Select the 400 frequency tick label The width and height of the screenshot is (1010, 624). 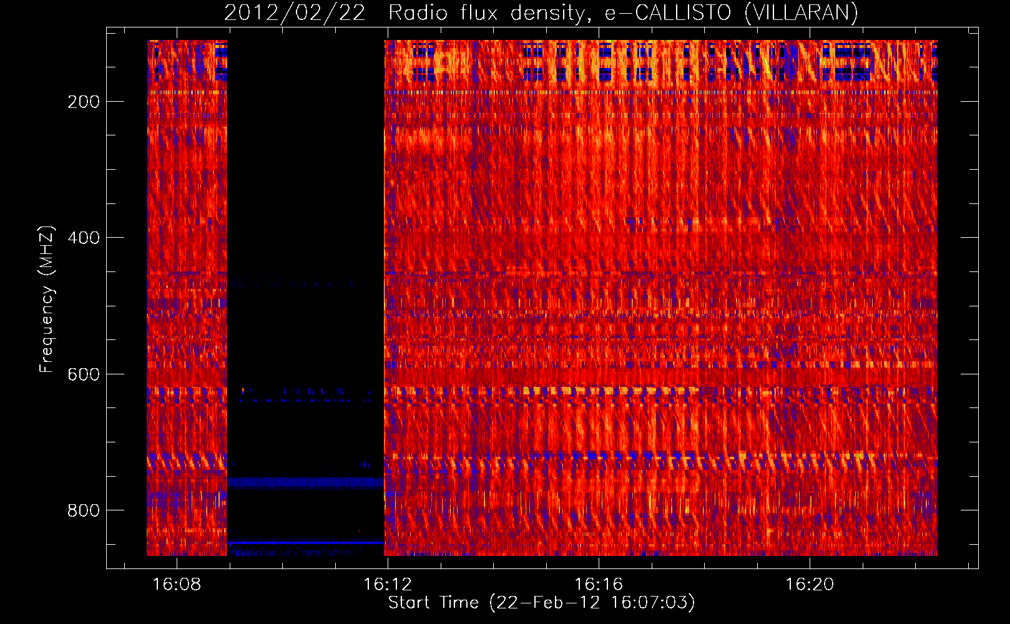point(84,238)
